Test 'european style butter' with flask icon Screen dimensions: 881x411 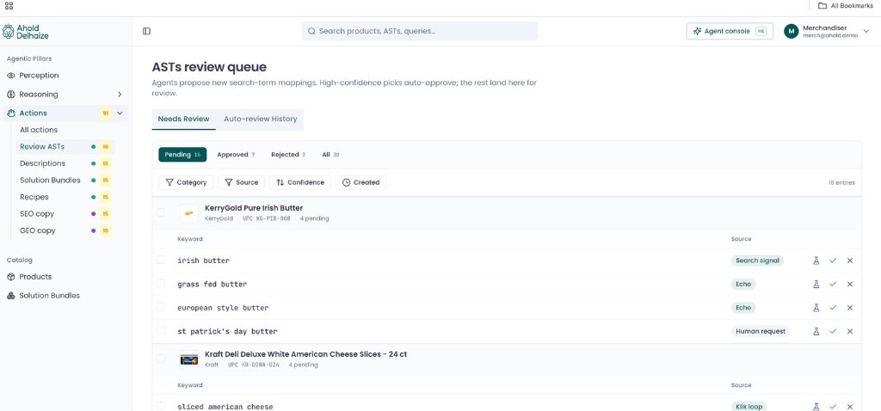tap(816, 308)
